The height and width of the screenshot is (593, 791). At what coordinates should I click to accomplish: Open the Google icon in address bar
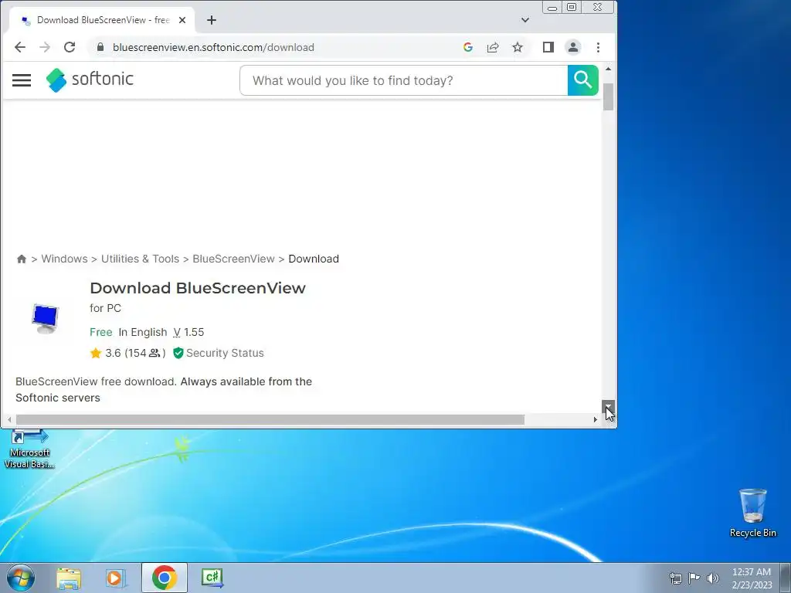click(467, 47)
